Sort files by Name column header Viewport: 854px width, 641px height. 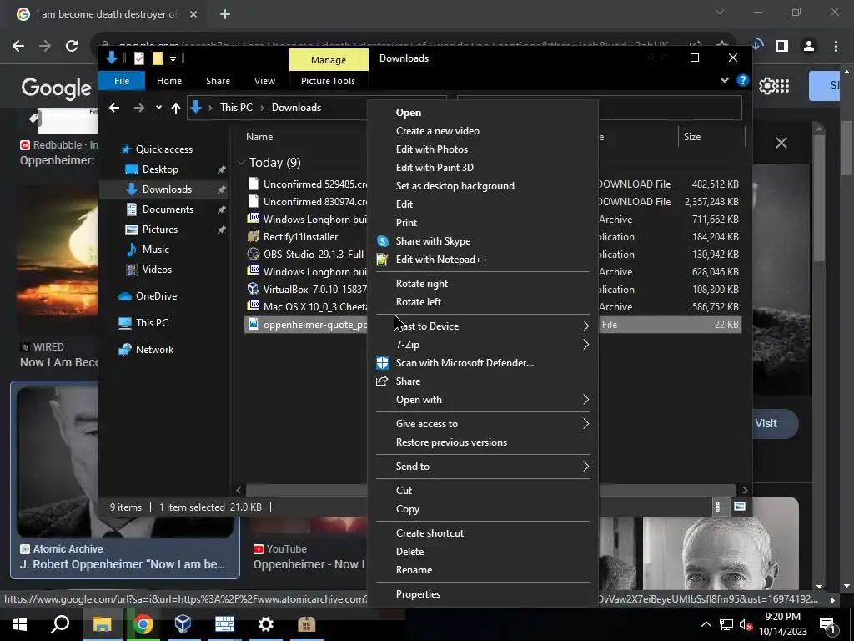click(x=259, y=137)
